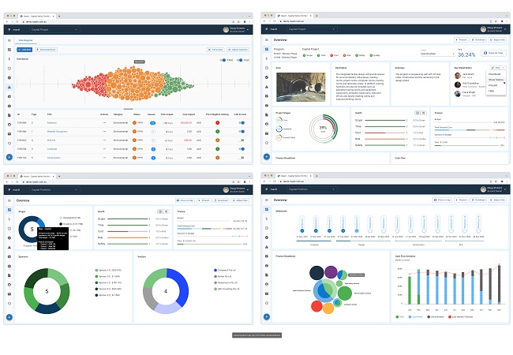Click the Show on map button
The image size is (513, 355).
[492, 54]
